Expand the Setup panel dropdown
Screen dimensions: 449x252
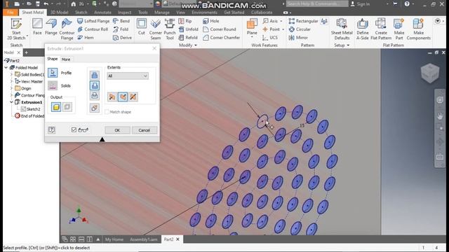348,45
